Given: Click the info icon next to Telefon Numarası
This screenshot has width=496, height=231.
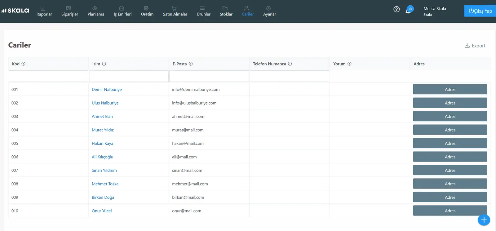Looking at the screenshot, I should 290,64.
